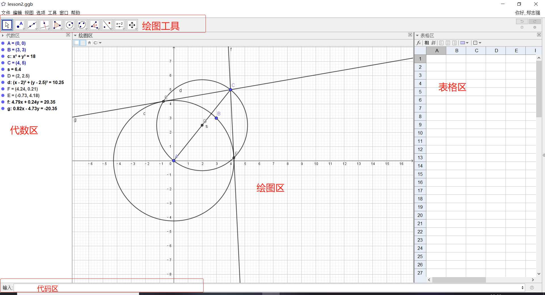Select the Move Graphics View tool

[x=132, y=25]
